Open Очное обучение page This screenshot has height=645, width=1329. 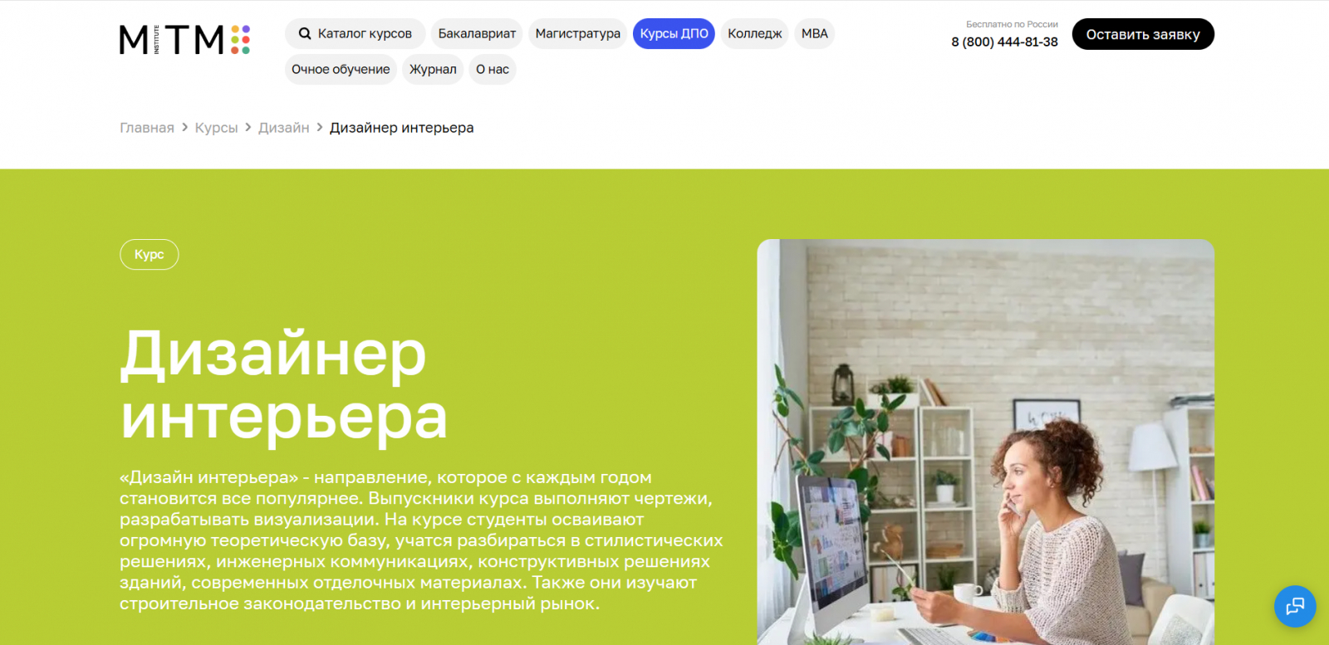tap(341, 70)
